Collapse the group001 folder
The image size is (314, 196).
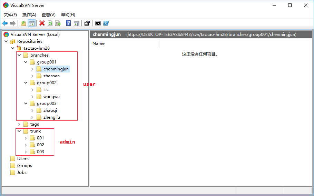[x=26, y=62]
